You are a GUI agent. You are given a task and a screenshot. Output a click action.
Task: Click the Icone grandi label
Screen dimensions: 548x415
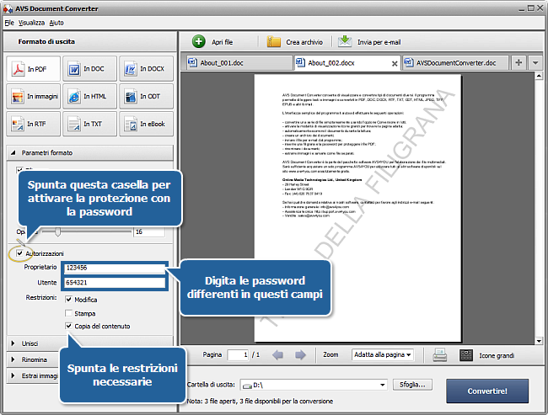point(497,356)
